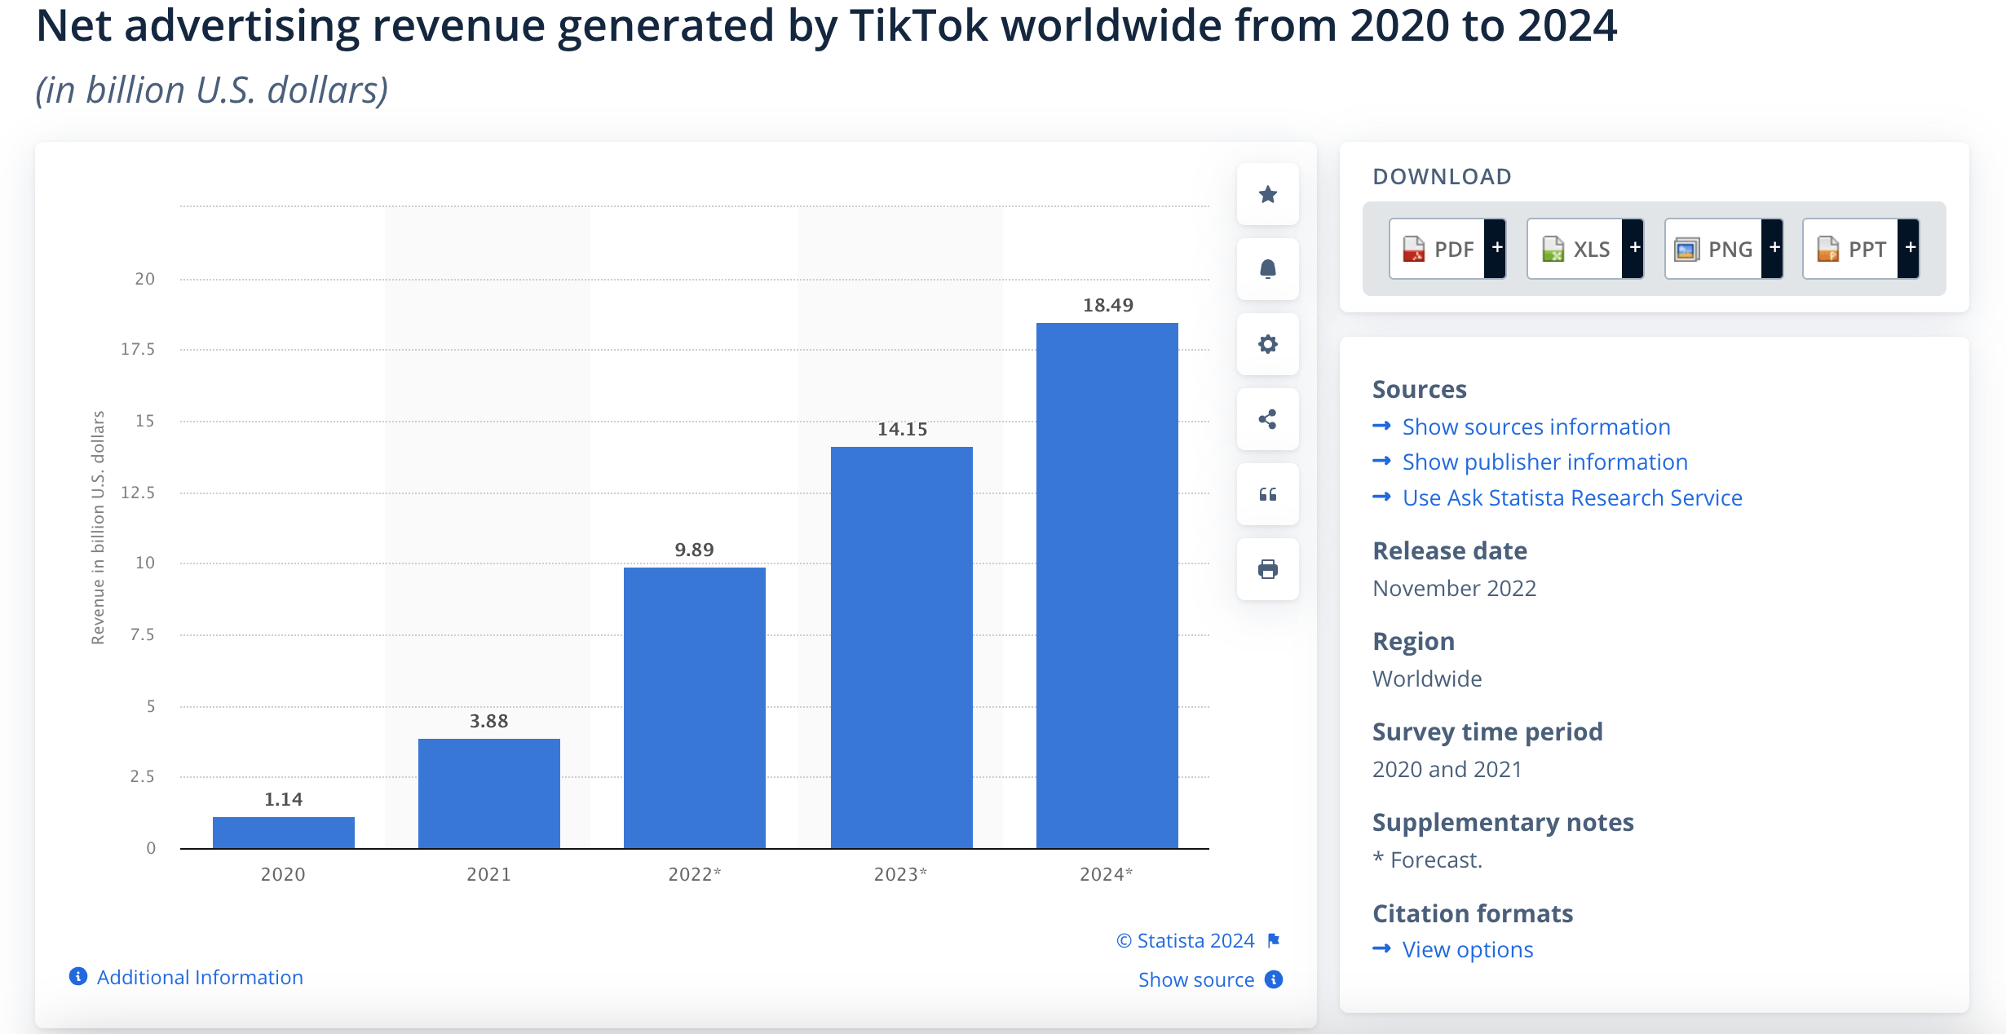The image size is (2006, 1034).
Task: Click the 2021 bar in chart
Action: coord(489,793)
